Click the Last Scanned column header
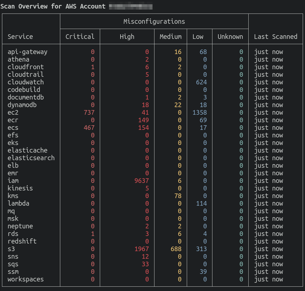305x291 pixels. pyautogui.click(x=275, y=37)
